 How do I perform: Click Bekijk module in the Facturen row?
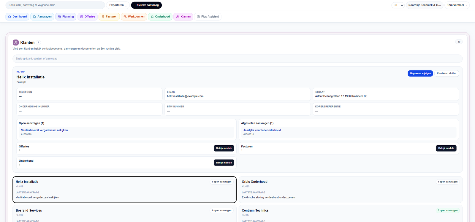click(446, 148)
